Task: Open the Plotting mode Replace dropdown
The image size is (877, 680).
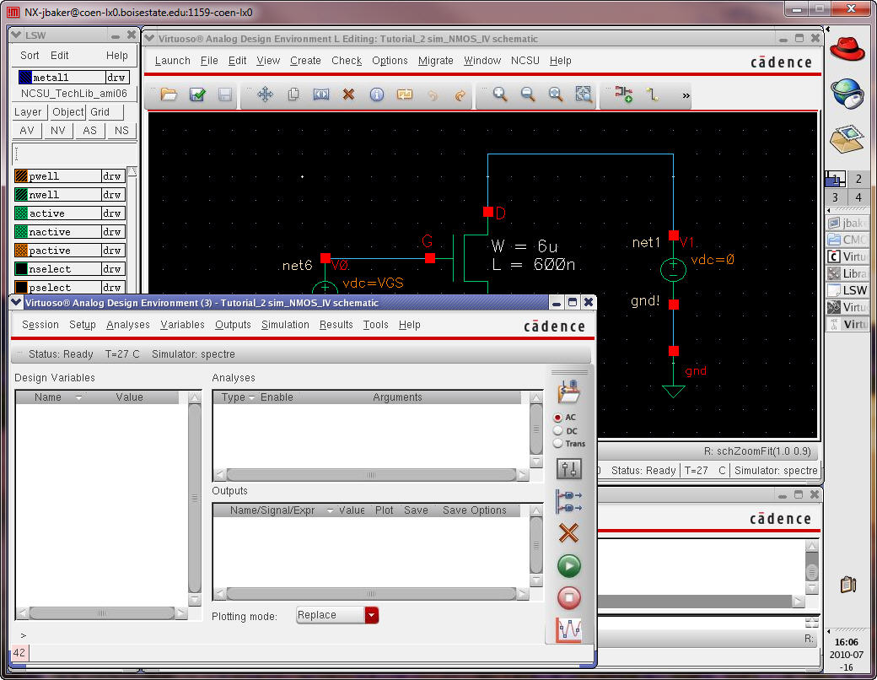Action: pyautogui.click(x=372, y=615)
